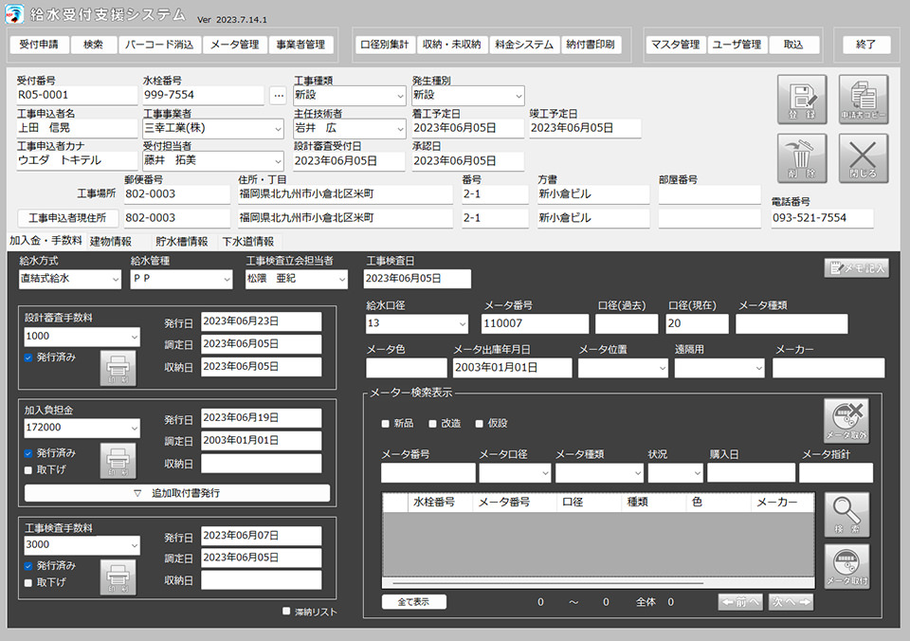Open the メータ管理 menu
The image size is (910, 641).
click(234, 45)
